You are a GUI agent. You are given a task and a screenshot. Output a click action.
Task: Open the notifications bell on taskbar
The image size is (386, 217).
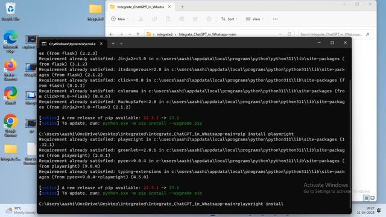click(379, 210)
